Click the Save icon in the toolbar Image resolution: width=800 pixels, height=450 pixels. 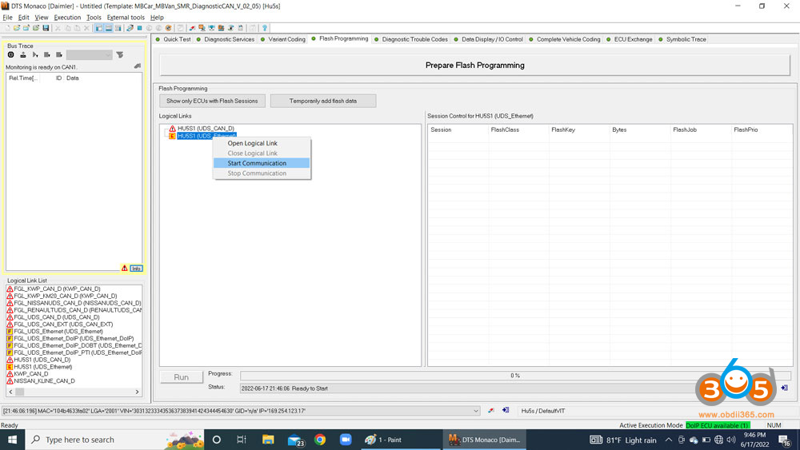(46, 28)
